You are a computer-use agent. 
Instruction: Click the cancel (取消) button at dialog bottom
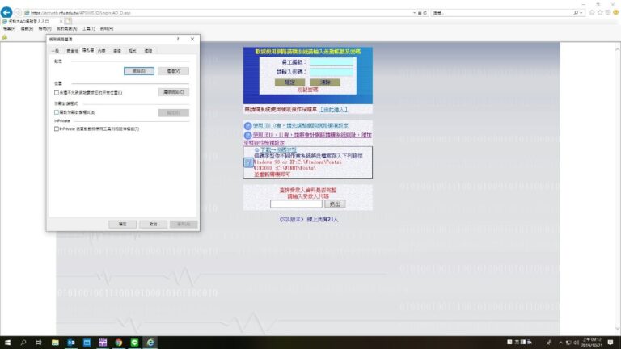coord(152,224)
